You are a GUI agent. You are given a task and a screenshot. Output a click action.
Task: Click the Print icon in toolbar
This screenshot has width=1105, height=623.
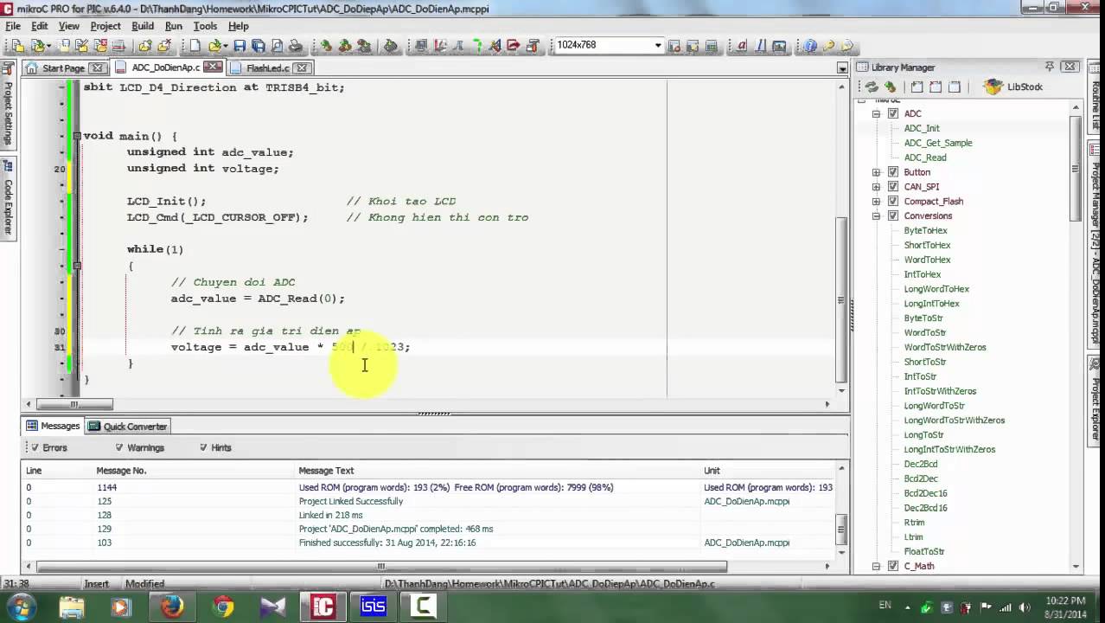pos(295,46)
